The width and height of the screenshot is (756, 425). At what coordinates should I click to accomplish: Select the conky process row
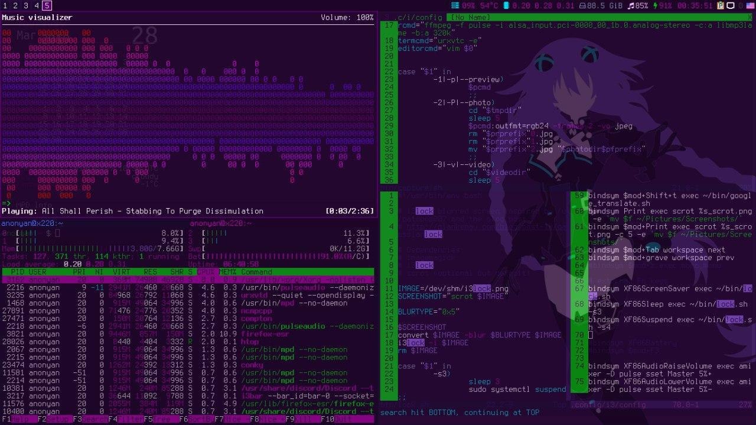187,365
